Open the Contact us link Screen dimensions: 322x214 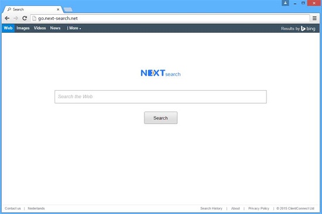point(13,209)
